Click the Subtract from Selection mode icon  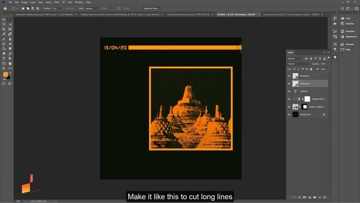click(33, 8)
